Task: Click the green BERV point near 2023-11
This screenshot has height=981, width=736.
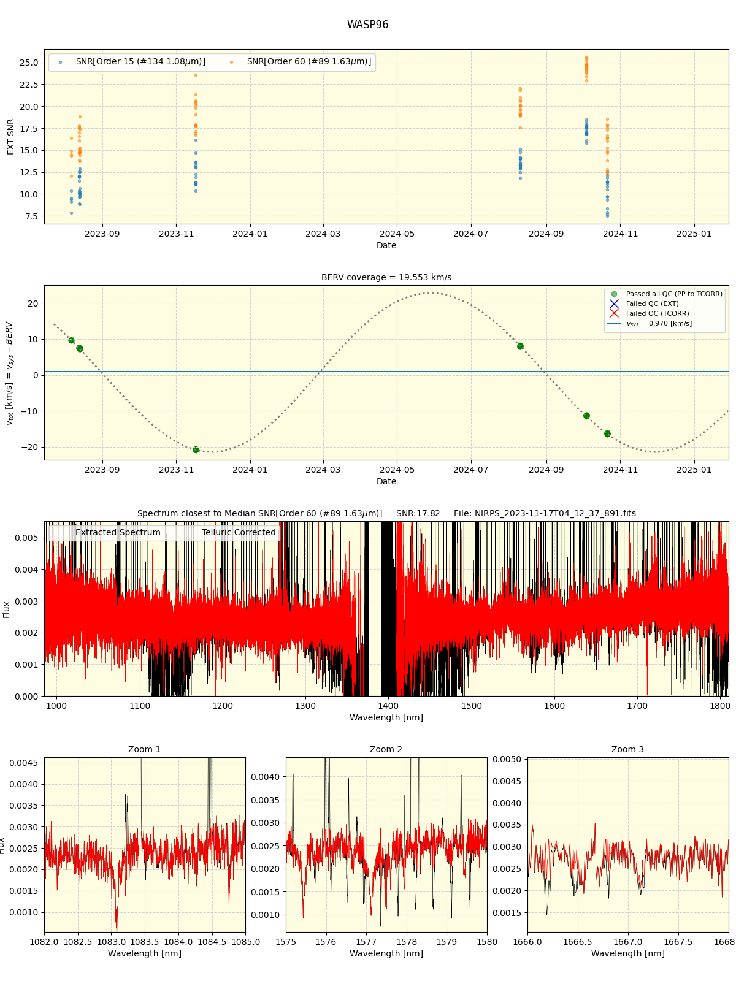Action: pos(196,450)
